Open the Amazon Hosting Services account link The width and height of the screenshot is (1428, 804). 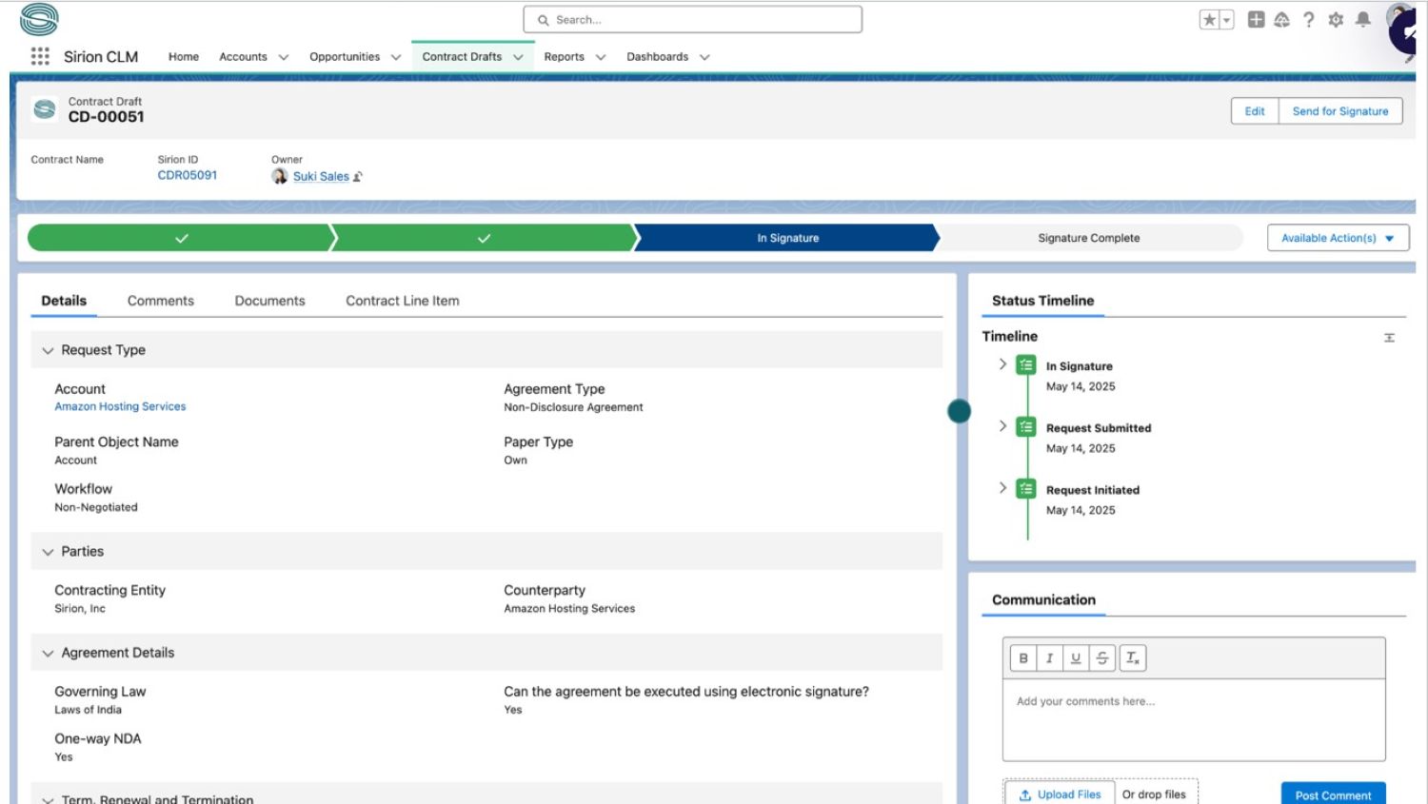coord(120,406)
